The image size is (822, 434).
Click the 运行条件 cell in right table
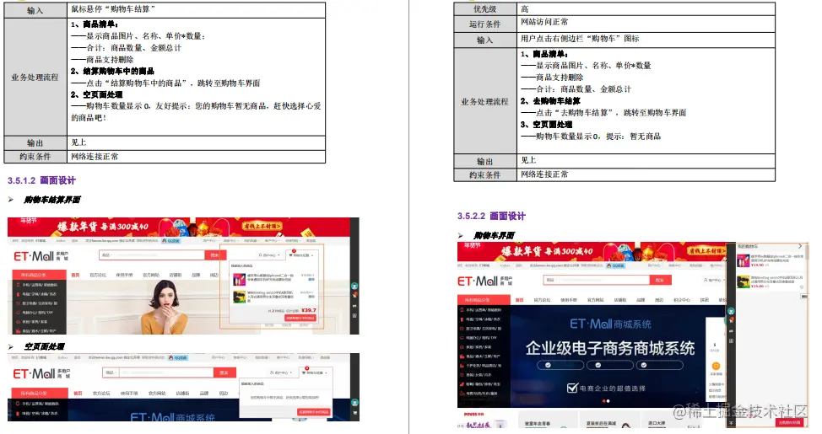tap(485, 24)
